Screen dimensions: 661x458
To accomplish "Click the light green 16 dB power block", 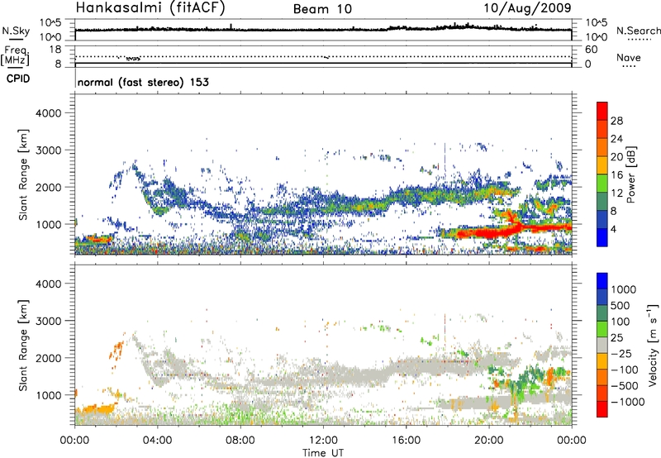I will coord(602,184).
